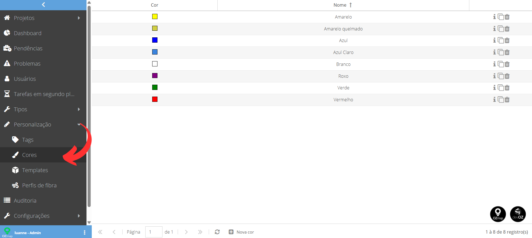Go to the next page
Viewport: 532px width, 238px height.
point(186,232)
